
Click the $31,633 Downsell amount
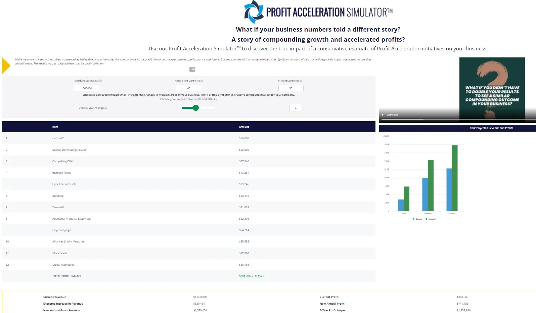click(x=244, y=207)
